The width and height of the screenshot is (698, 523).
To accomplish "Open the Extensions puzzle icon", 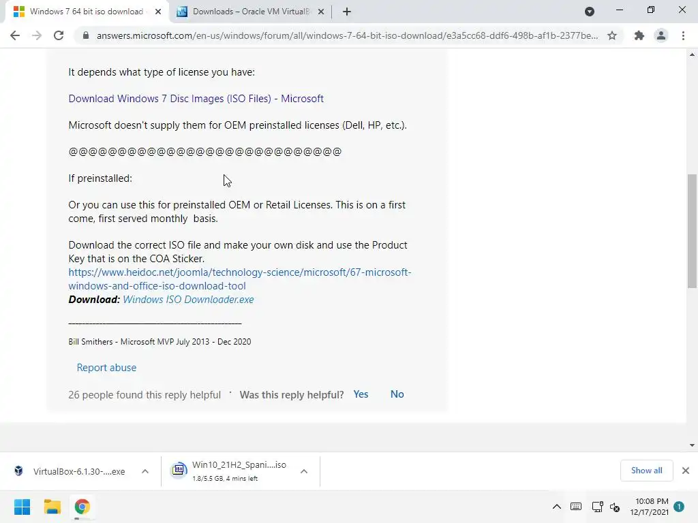I will click(639, 35).
